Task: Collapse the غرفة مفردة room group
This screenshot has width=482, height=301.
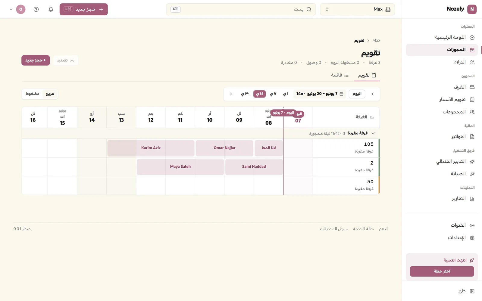Action: coord(373,133)
